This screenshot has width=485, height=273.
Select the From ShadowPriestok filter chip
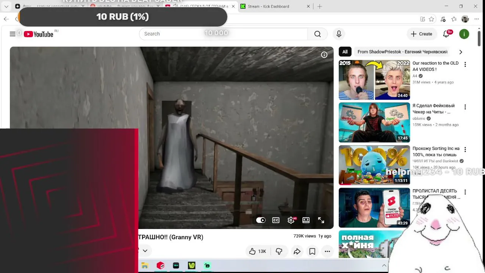[402, 52]
